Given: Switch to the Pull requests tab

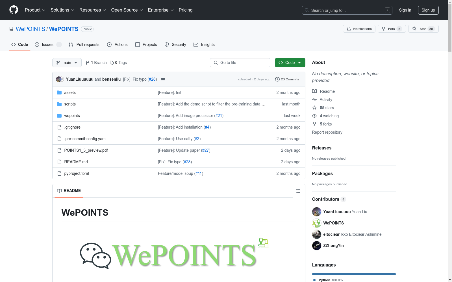Looking at the screenshot, I should [x=84, y=45].
